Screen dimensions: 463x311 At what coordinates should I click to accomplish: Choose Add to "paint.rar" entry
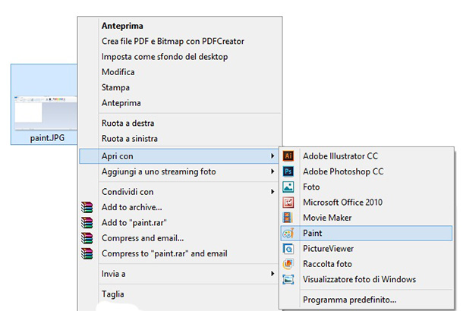134,222
